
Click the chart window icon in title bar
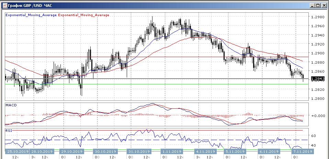pos(4,6)
